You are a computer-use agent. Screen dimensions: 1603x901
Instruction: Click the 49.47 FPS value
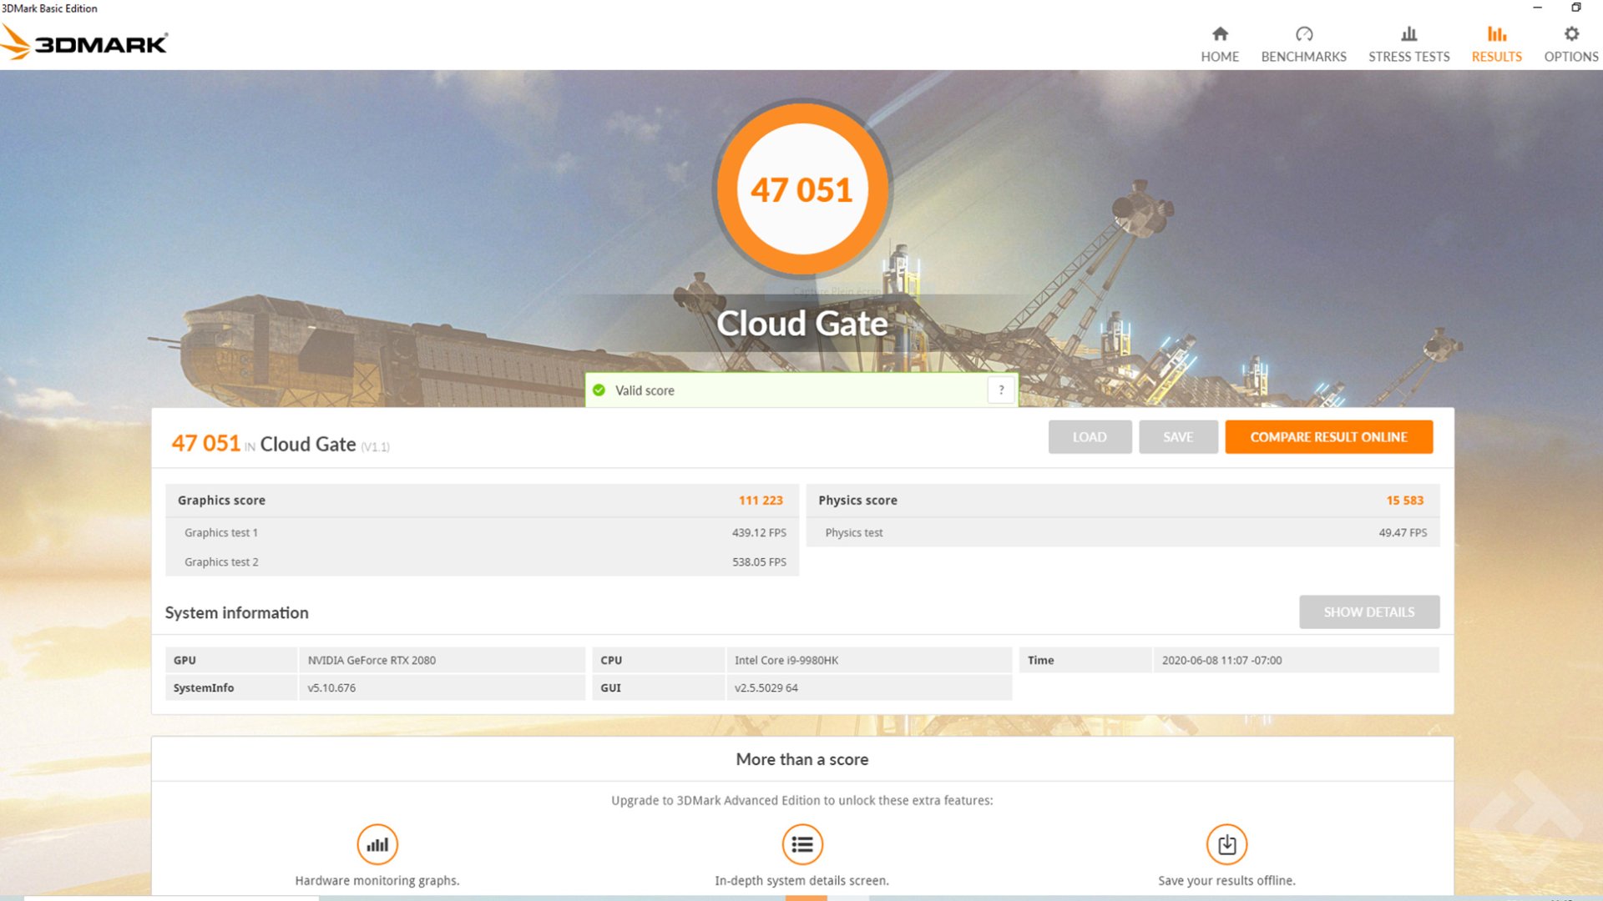(x=1403, y=532)
